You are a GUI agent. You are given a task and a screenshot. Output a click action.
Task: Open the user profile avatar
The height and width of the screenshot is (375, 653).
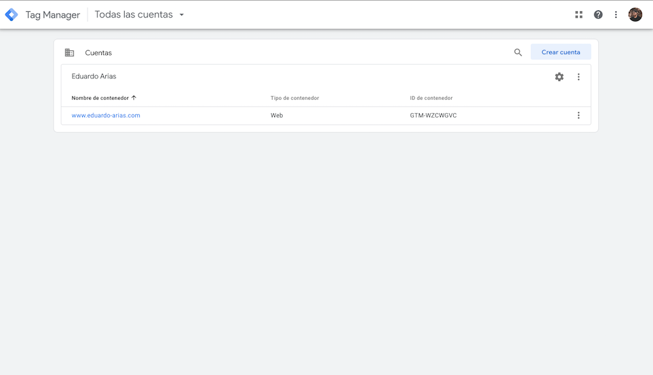(635, 14)
